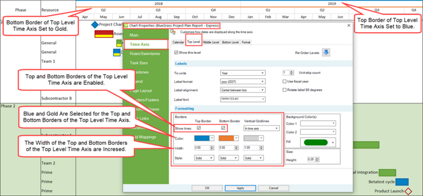Click the Subcontractor B resource row
Image resolution: width=423 pixels, height=196 pixels.
click(57, 98)
